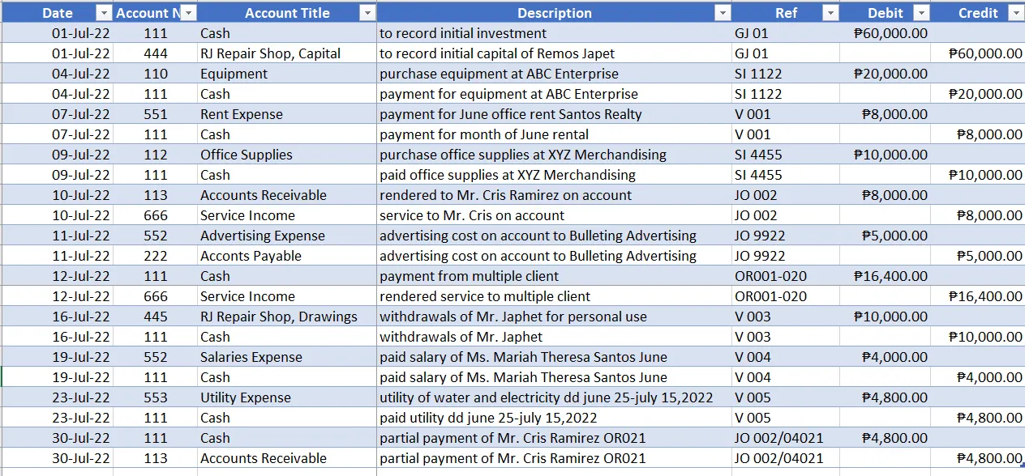This screenshot has height=476, width=1025.
Task: Click the ₱60,000.00 debit amount cell
Action: [890, 33]
